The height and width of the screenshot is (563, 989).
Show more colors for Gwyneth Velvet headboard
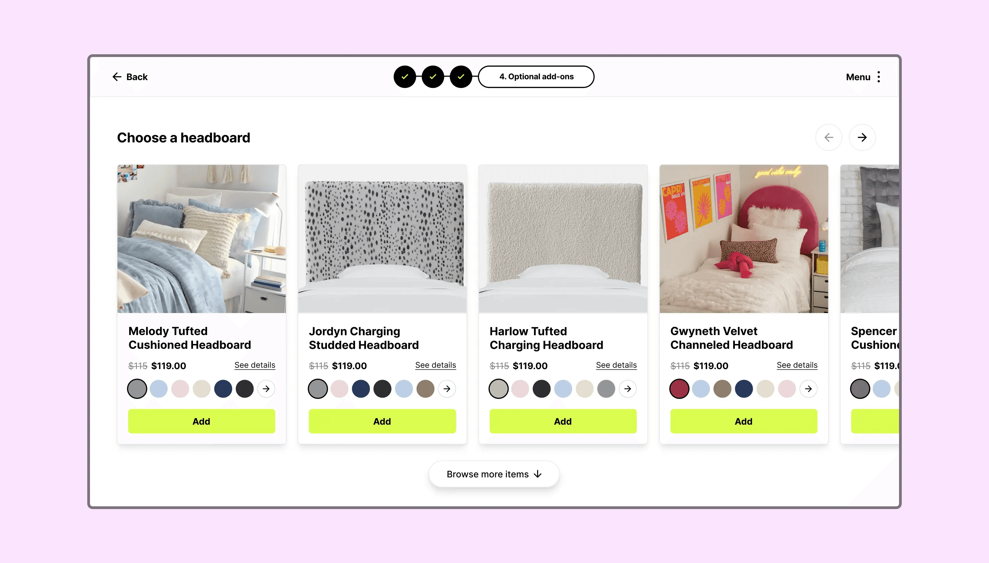coord(808,389)
